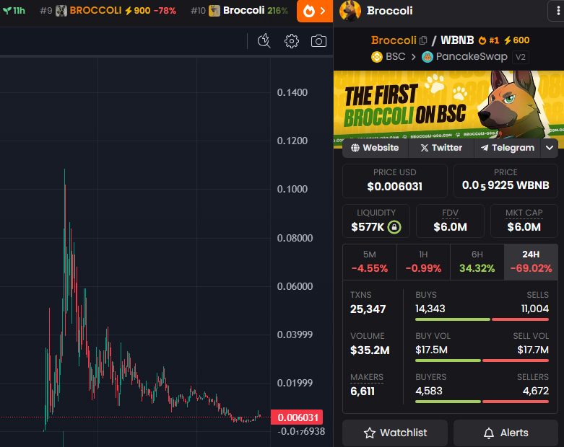The image size is (564, 447).
Task: Open the Broccoli Website link
Action: tap(376, 148)
